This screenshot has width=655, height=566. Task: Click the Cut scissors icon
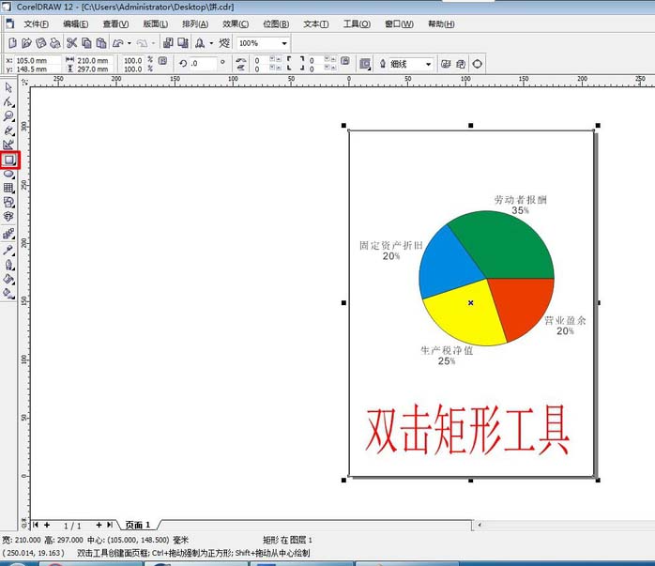[71, 43]
